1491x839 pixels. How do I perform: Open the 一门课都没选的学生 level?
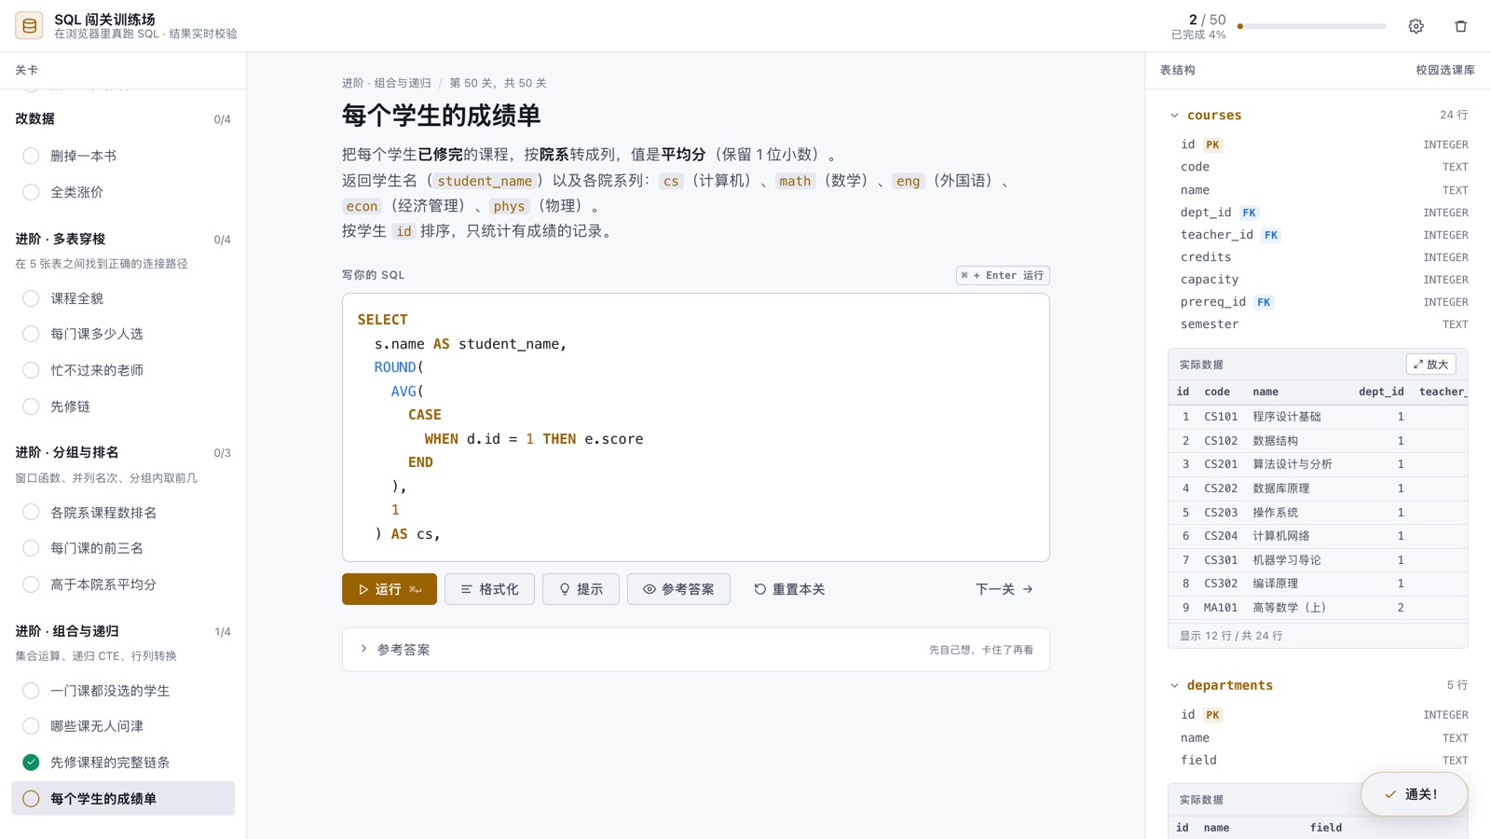pyautogui.click(x=123, y=691)
